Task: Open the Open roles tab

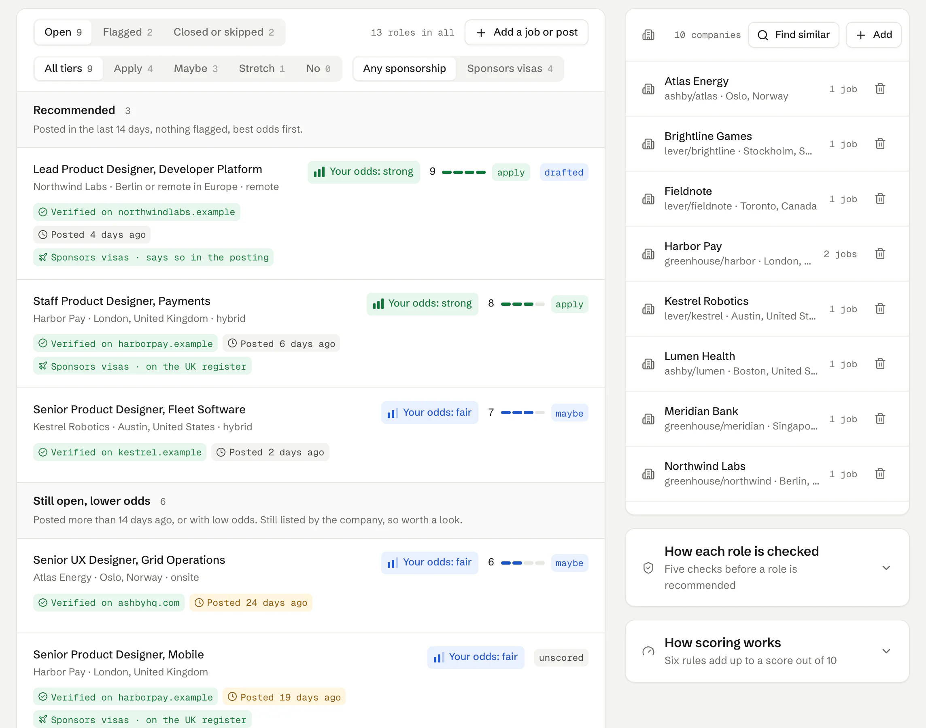Action: pyautogui.click(x=63, y=32)
